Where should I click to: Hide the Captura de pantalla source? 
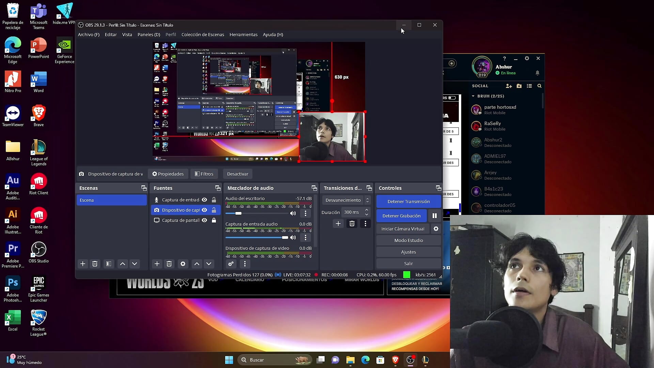coord(204,220)
